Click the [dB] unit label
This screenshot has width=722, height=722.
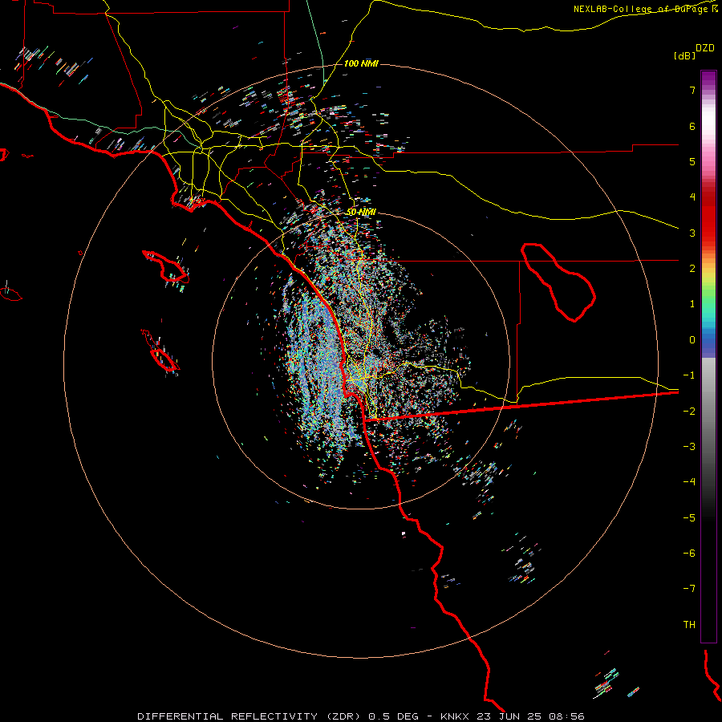tap(684, 55)
